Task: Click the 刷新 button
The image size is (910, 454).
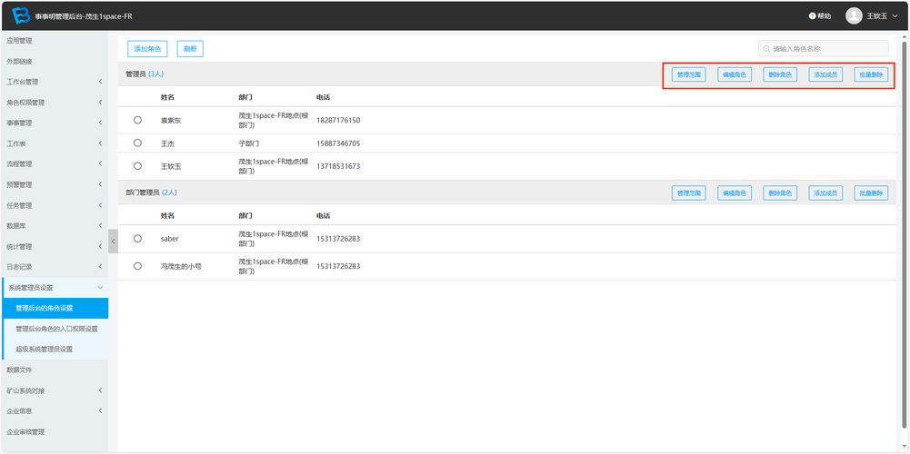Action: click(x=190, y=49)
